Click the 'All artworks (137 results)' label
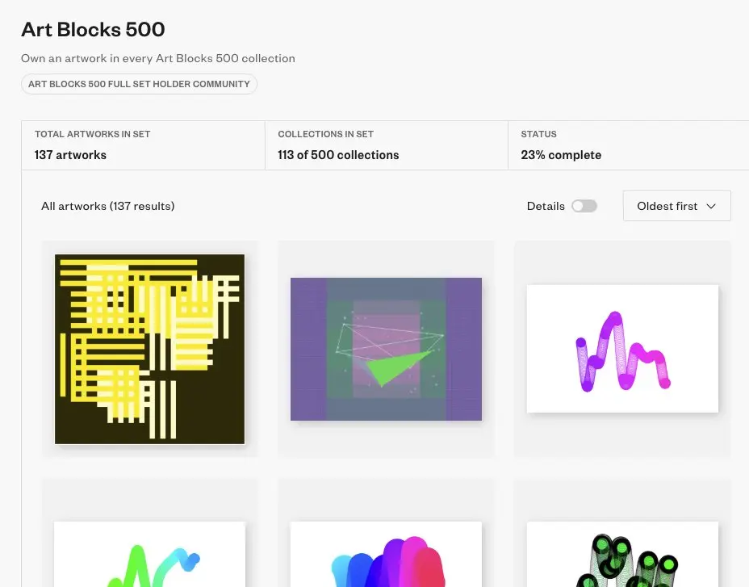749x587 pixels. 108,206
